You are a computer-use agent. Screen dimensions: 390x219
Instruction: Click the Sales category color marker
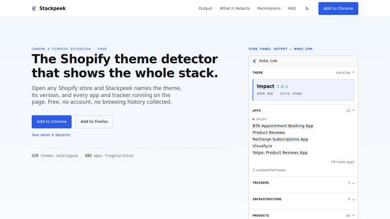coord(253,119)
